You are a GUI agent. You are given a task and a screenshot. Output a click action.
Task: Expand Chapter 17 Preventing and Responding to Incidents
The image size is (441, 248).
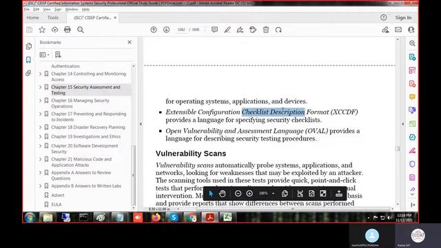point(40,114)
